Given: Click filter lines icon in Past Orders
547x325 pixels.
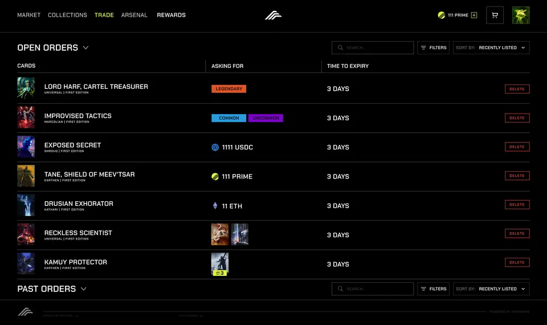Looking at the screenshot, I should coord(423,289).
